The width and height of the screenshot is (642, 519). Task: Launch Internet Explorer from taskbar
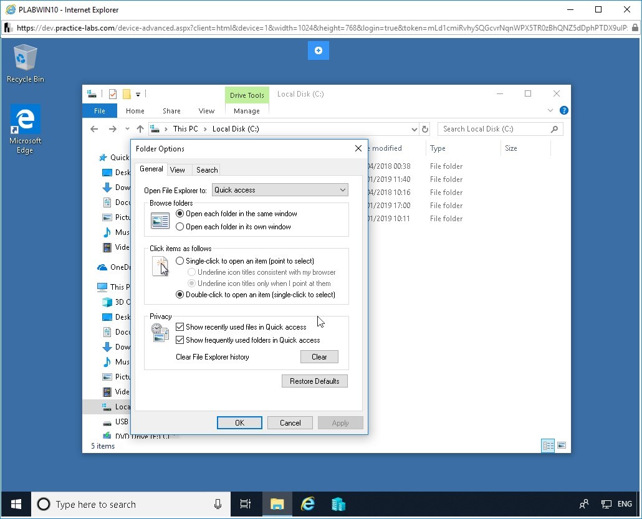308,504
